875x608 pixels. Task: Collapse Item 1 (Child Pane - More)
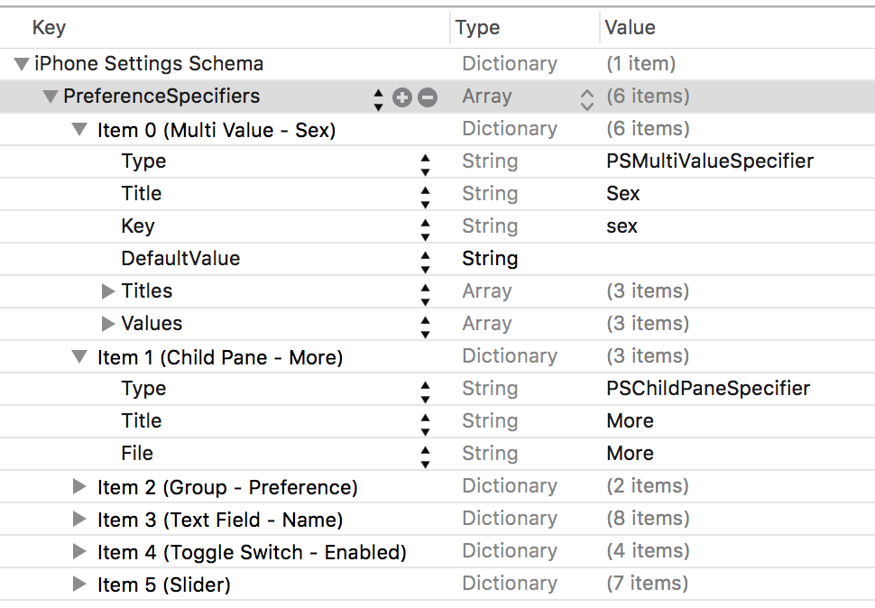click(x=79, y=357)
